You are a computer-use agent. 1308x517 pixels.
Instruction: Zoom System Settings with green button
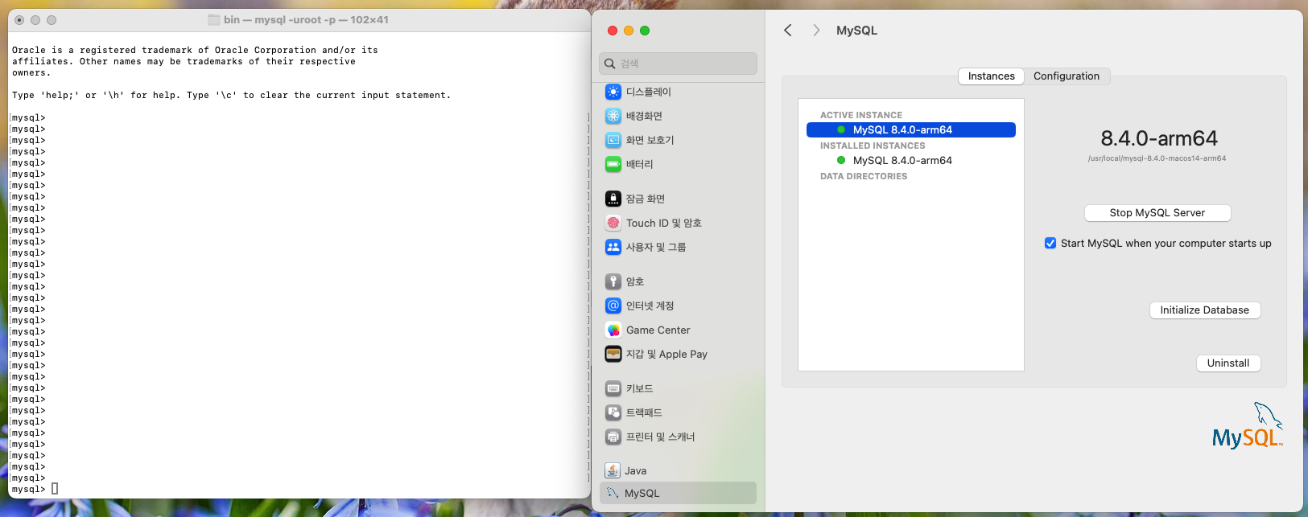[645, 31]
